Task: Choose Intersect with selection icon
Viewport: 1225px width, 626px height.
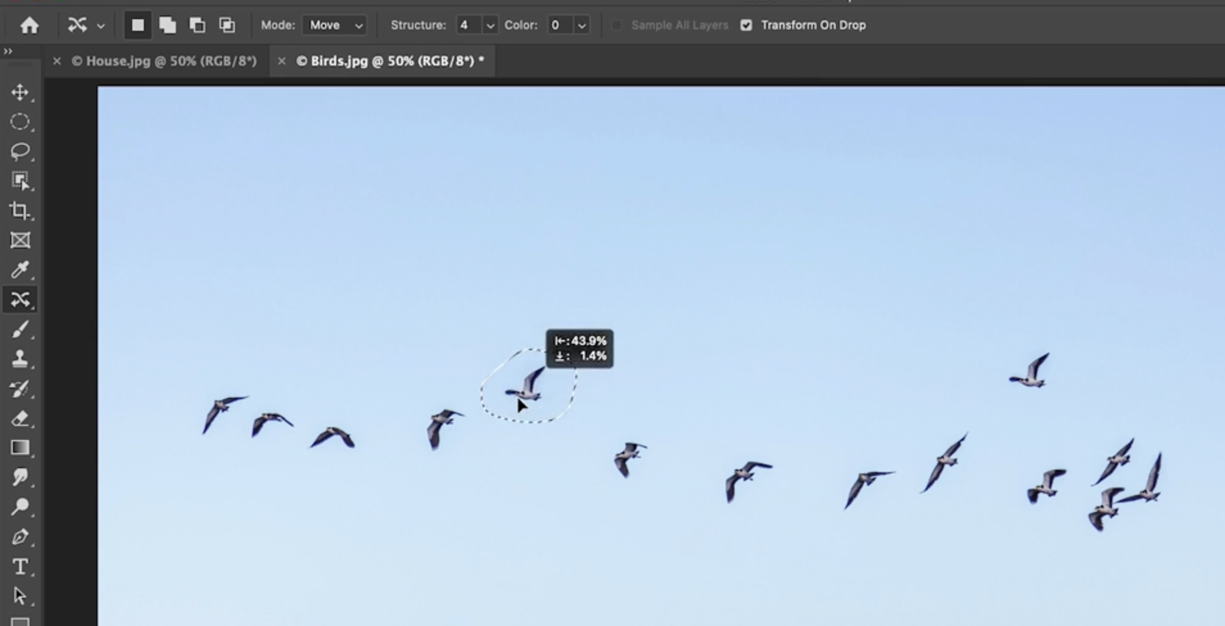Action: point(227,25)
